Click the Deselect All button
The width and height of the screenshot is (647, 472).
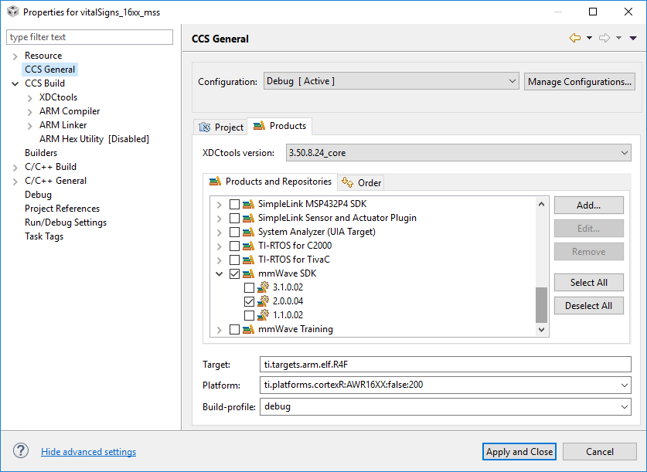(x=588, y=305)
